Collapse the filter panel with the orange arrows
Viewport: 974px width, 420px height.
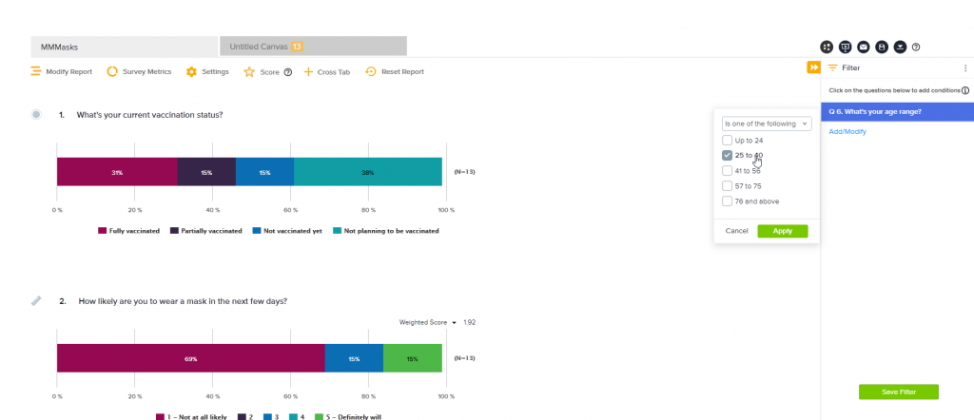coord(813,67)
